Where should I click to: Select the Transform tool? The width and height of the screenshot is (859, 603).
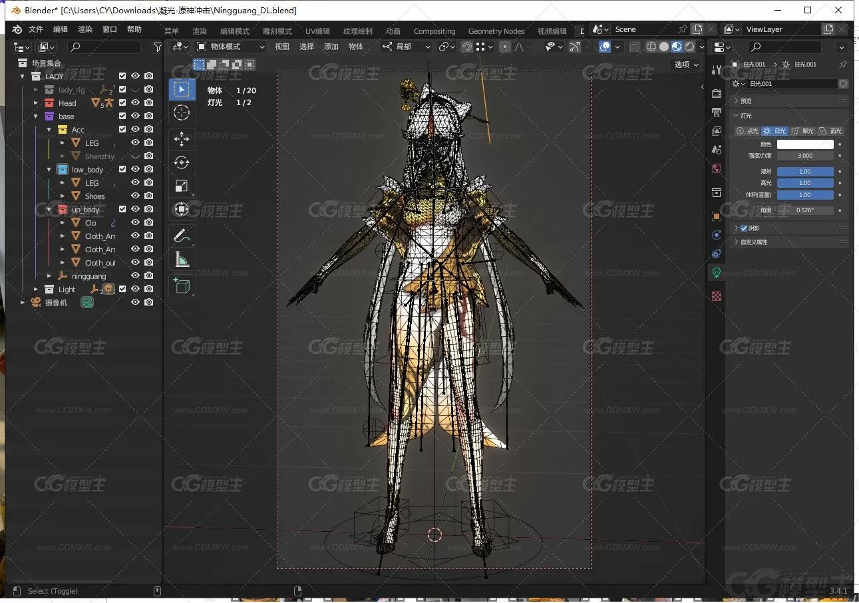pos(182,210)
